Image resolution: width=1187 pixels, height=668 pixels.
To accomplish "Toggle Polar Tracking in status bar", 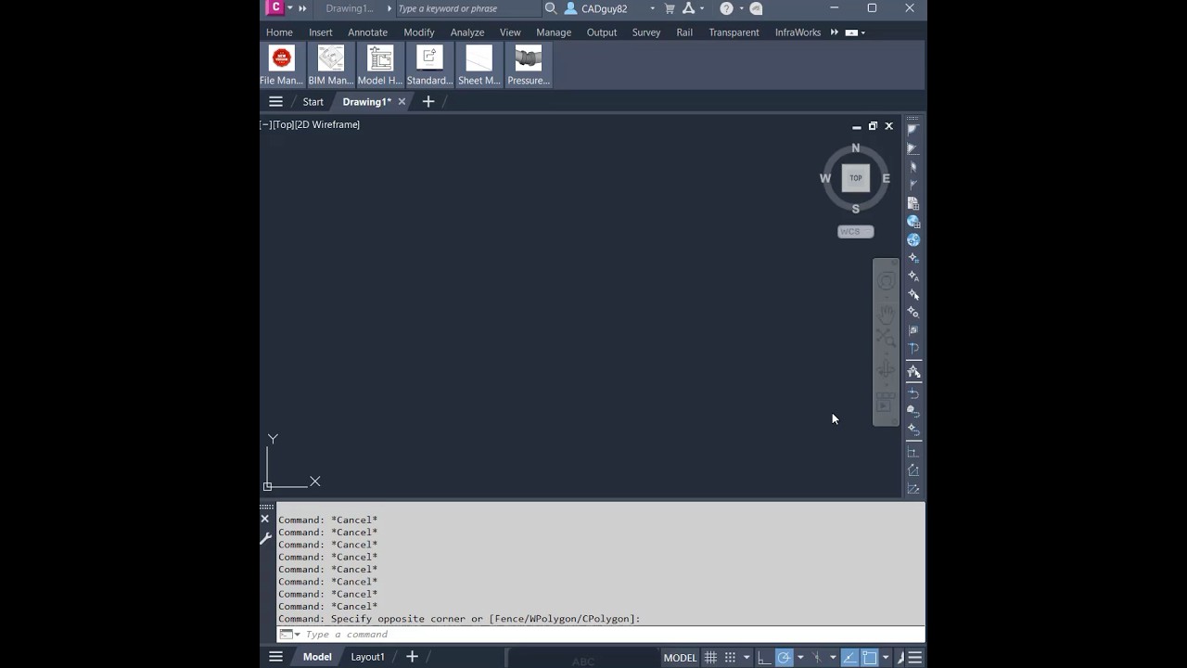I will click(x=785, y=657).
